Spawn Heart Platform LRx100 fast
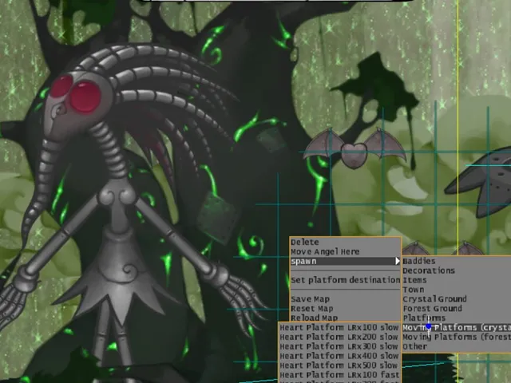The image size is (511, 383). coord(339,374)
